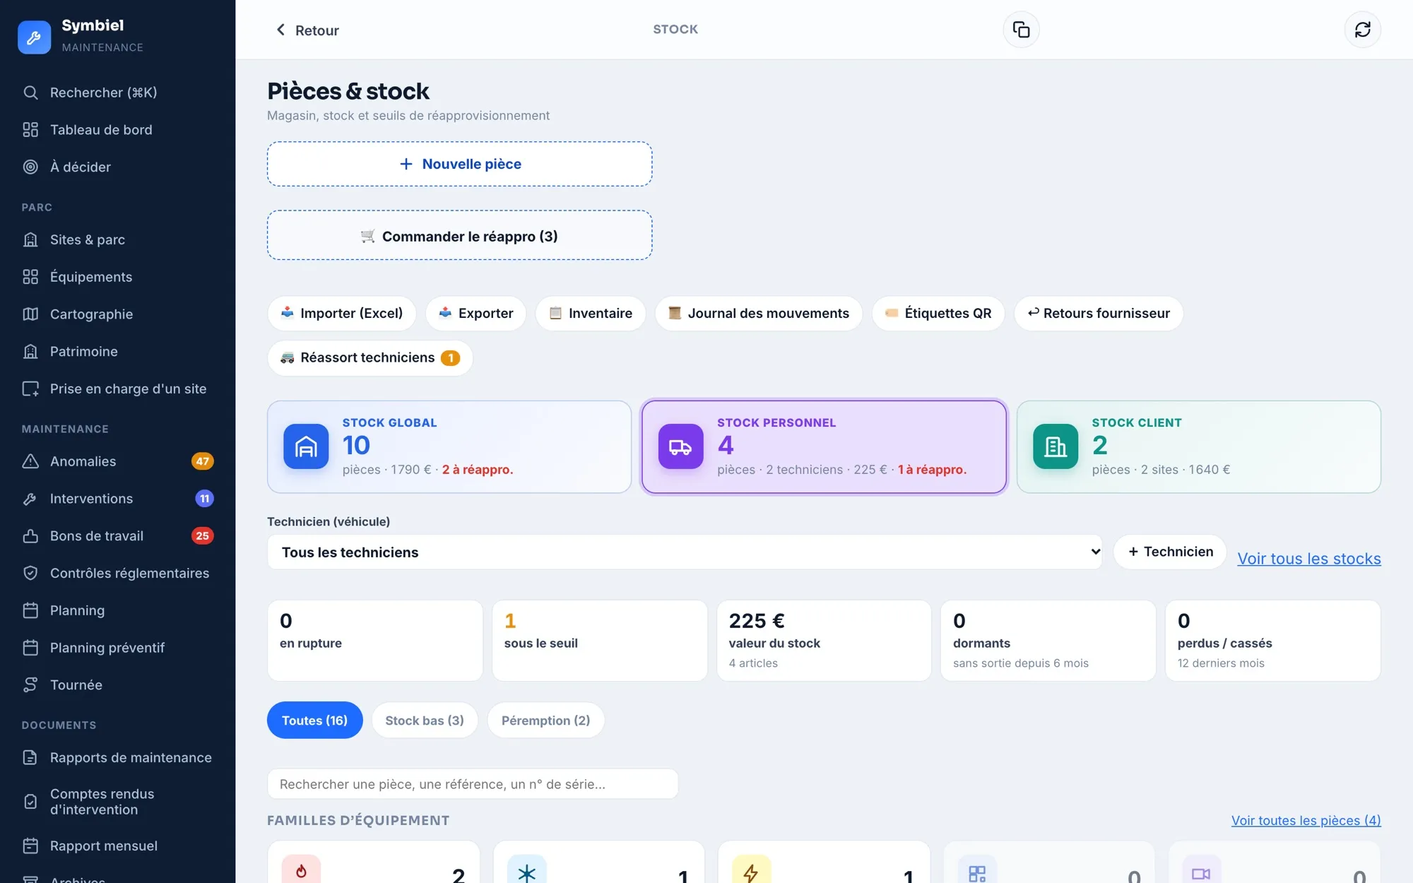Click the Retours fournisseur button
Image resolution: width=1413 pixels, height=883 pixels.
(1099, 314)
